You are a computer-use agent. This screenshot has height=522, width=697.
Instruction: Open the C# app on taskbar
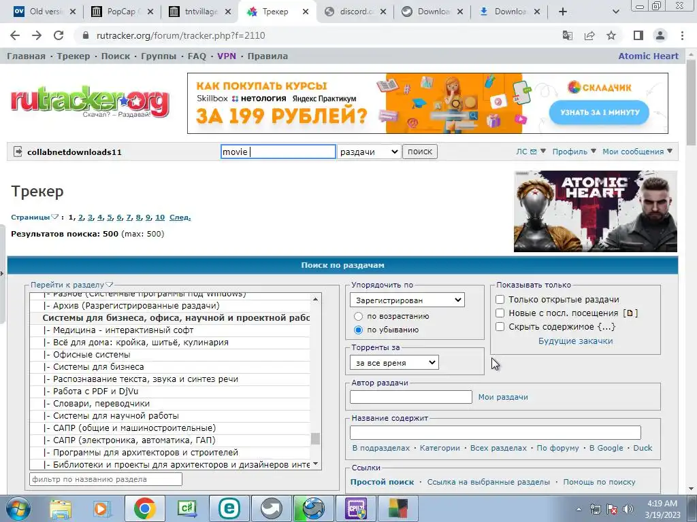187,508
